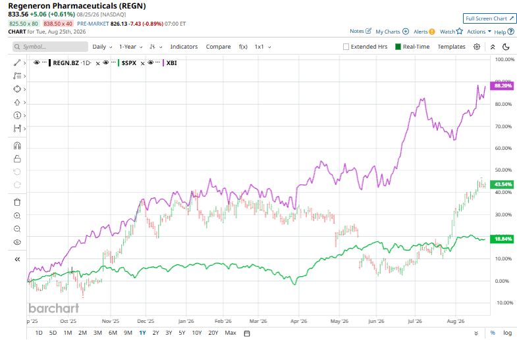Click the My Charts plus icon
The image size is (517, 340).
click(x=406, y=32)
